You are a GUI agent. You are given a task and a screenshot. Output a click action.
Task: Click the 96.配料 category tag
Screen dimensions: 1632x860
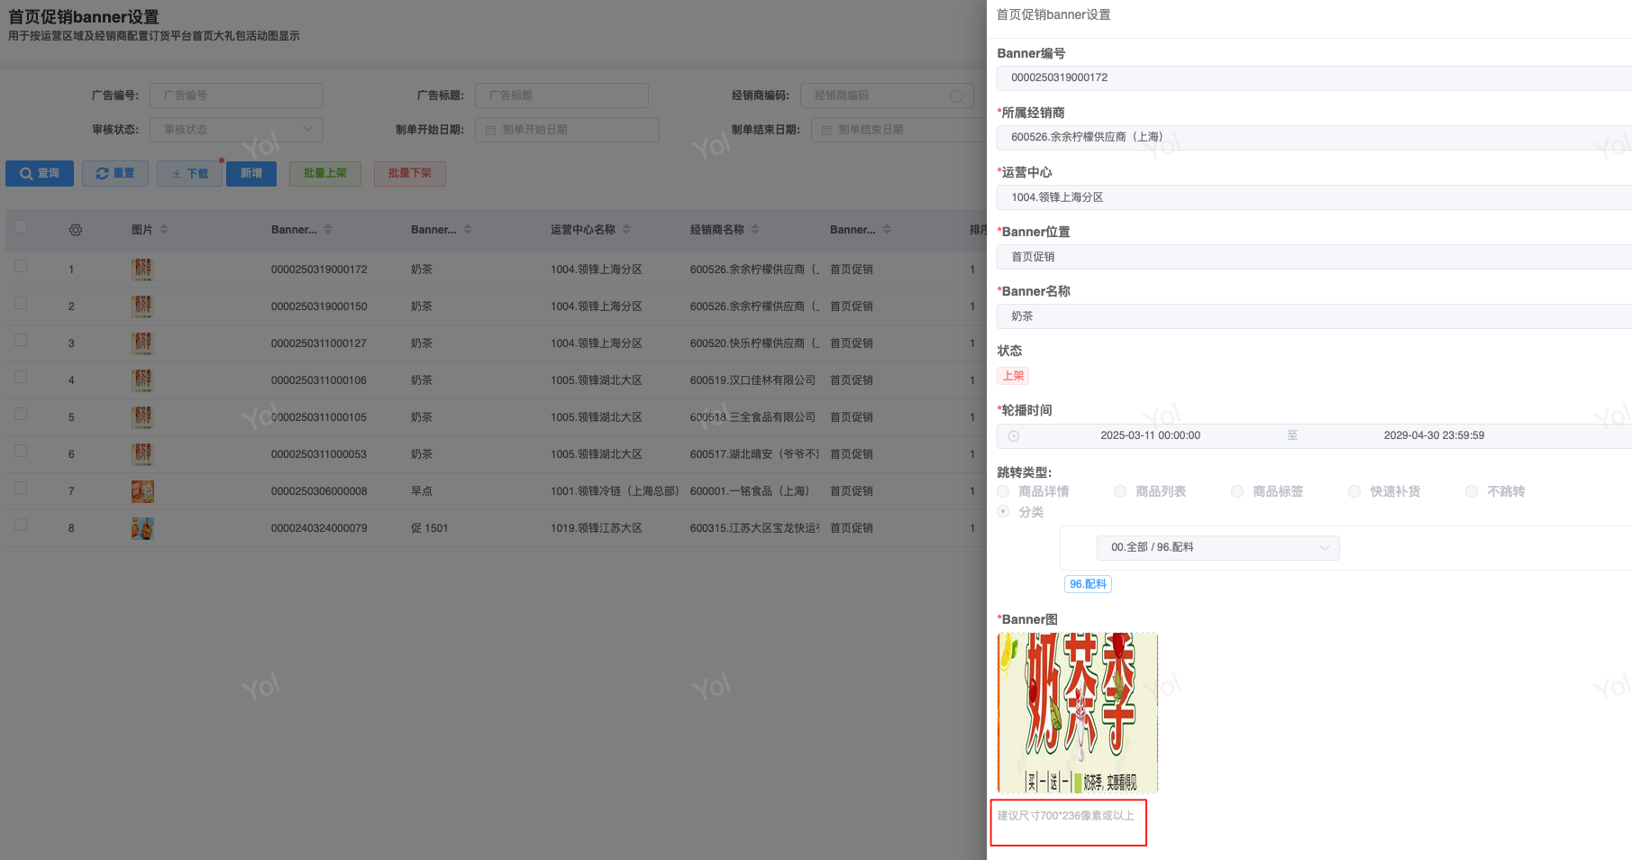1088,584
